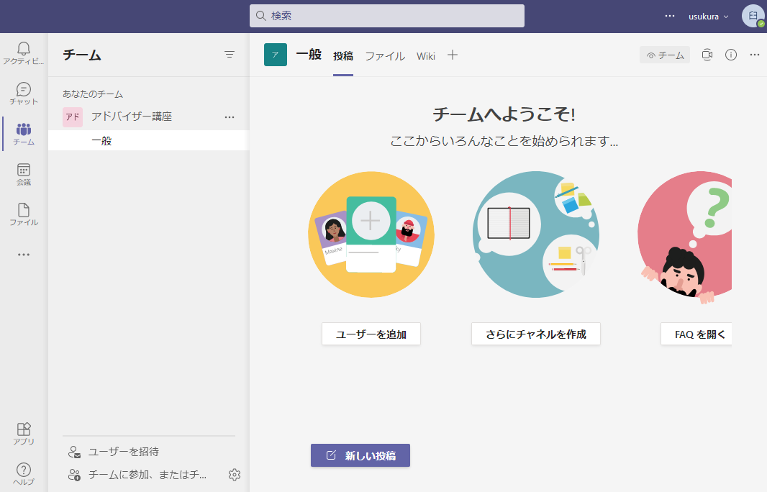This screenshot has width=767, height=492.
Task: Open the Activity bell icon
Action: (x=24, y=49)
